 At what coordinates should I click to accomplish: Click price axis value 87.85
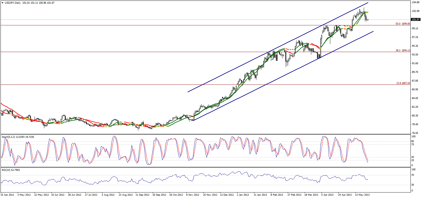pos(415,81)
